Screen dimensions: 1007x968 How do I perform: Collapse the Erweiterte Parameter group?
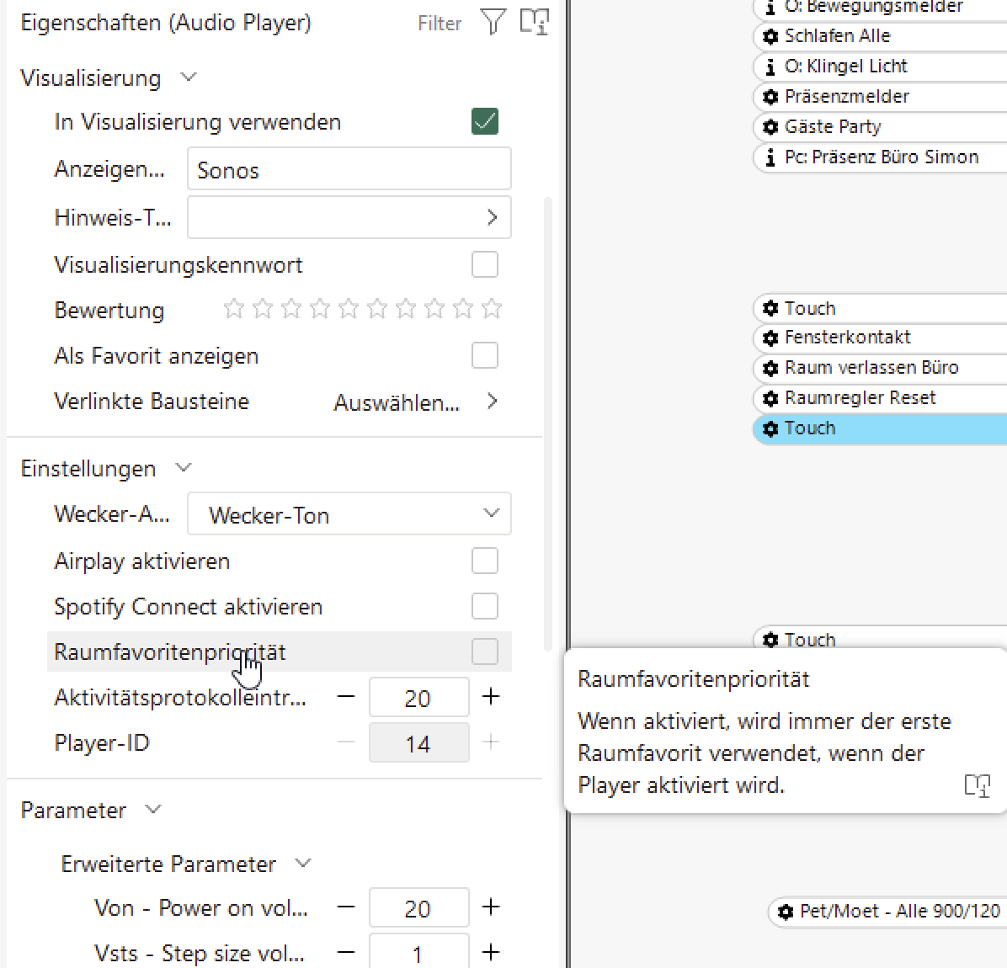coord(303,864)
